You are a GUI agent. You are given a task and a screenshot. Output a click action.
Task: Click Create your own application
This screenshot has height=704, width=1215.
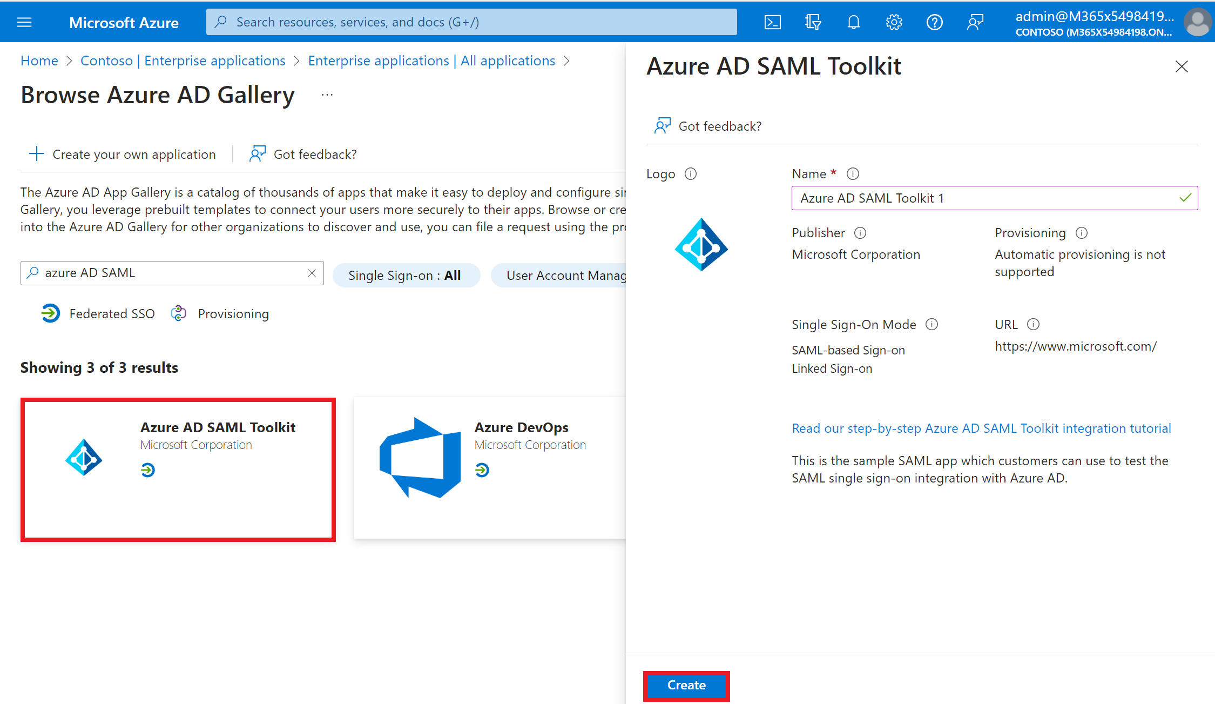123,155
